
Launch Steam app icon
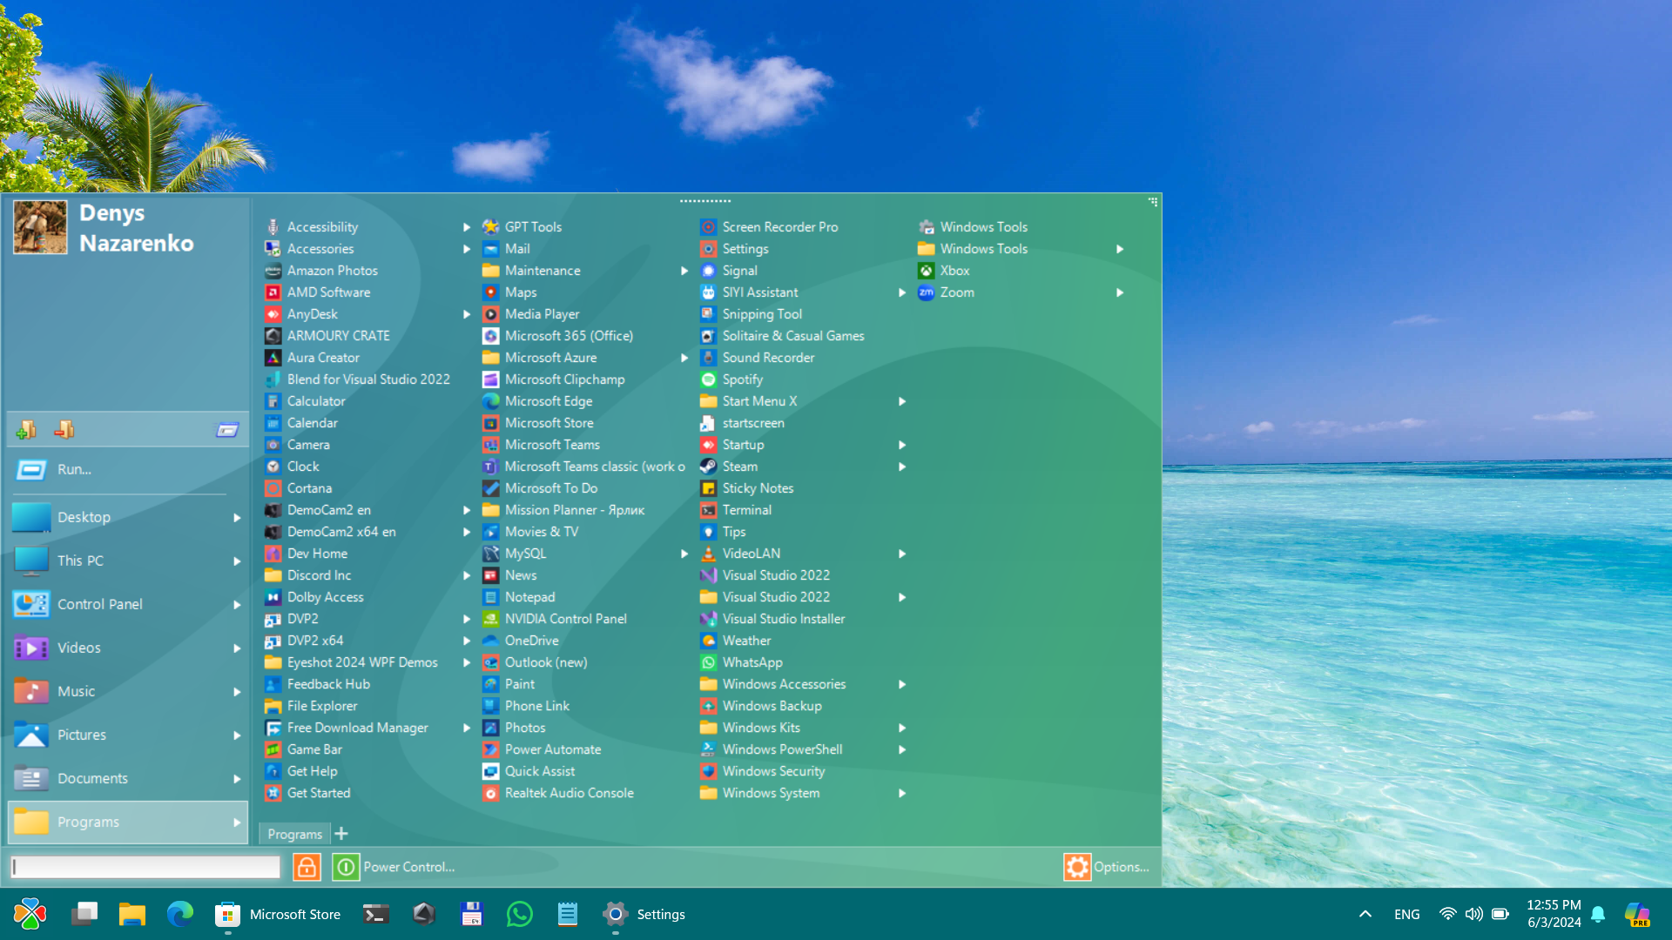(x=708, y=467)
